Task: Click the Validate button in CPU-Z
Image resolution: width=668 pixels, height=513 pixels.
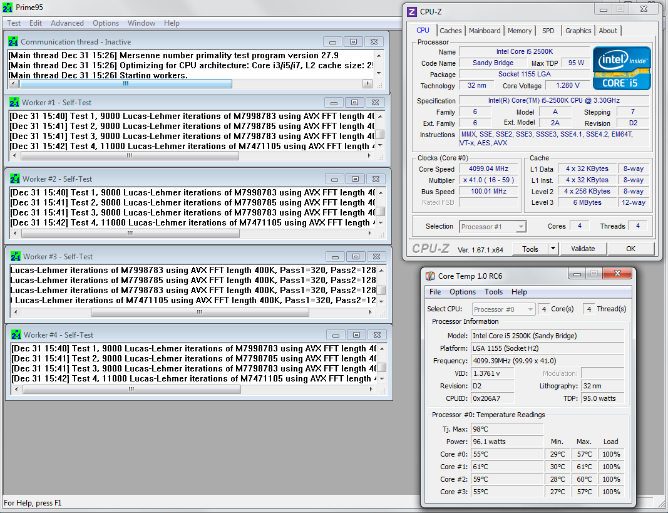Action: (x=583, y=249)
